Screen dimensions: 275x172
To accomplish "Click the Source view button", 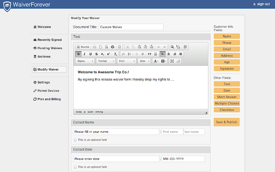I will [x=83, y=46].
